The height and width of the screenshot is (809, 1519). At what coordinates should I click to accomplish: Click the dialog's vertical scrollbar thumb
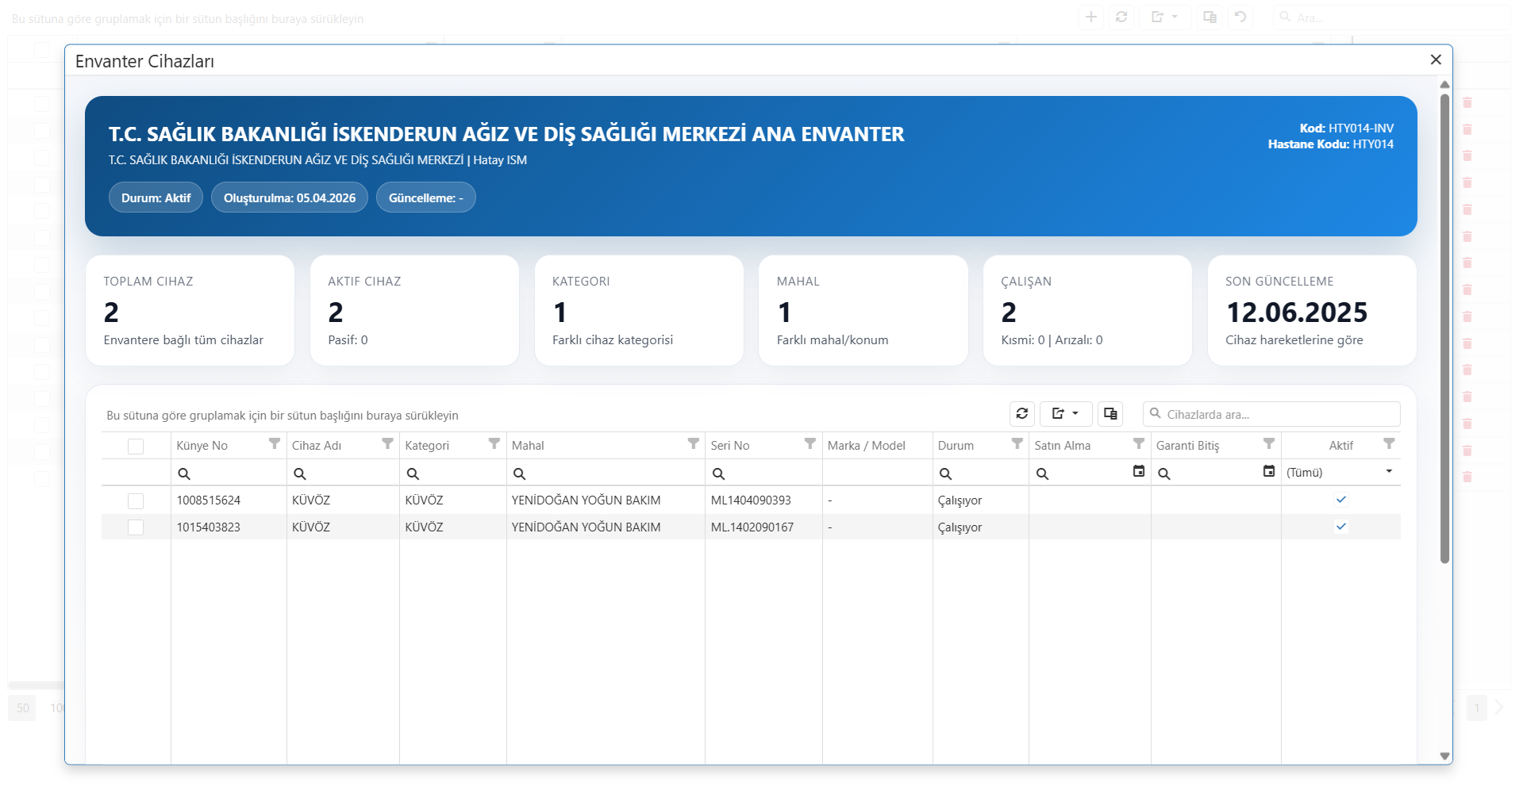[1445, 328]
